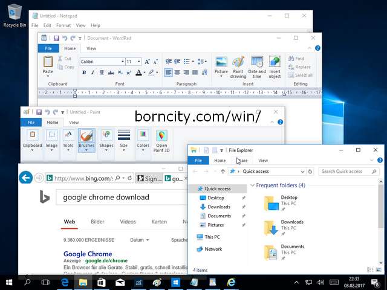Toggle italic formatting in WordPad
The height and width of the screenshot is (290, 387).
[x=93, y=72]
